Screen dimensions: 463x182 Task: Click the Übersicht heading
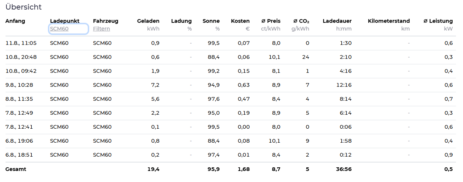click(x=23, y=7)
